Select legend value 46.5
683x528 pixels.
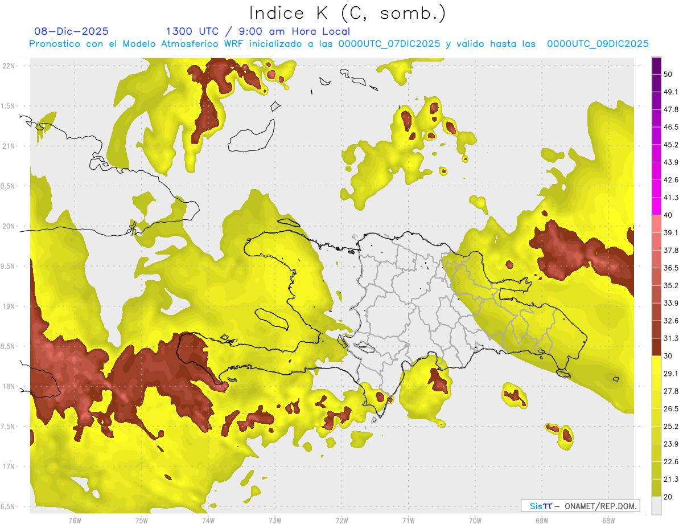pyautogui.click(x=670, y=127)
